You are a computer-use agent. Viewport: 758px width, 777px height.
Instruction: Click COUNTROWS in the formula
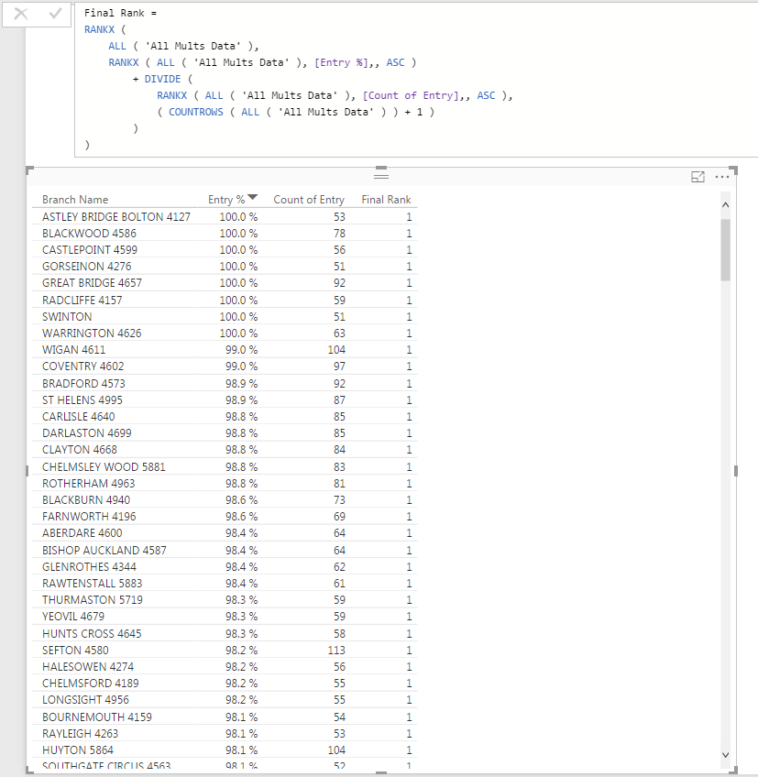196,112
